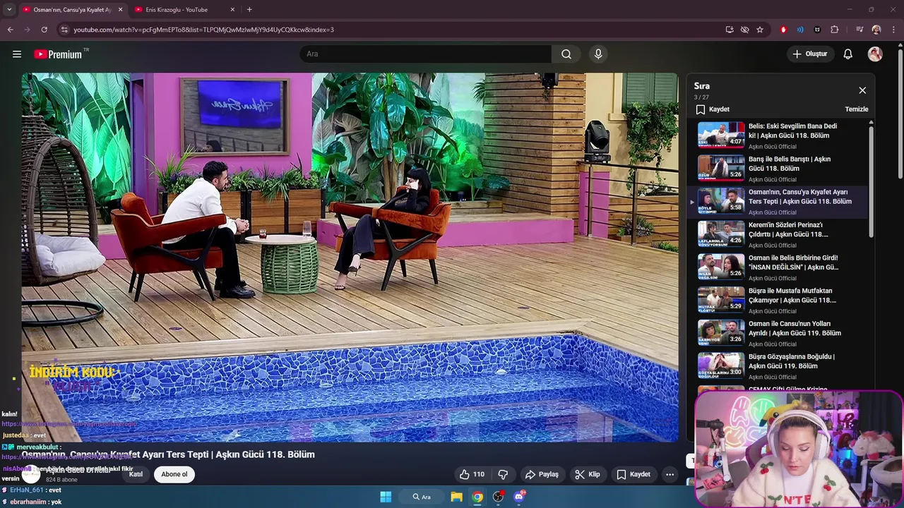Select the Osman'nın, Cansu'ya Kıyafet tab
904x508 pixels.
point(72,10)
